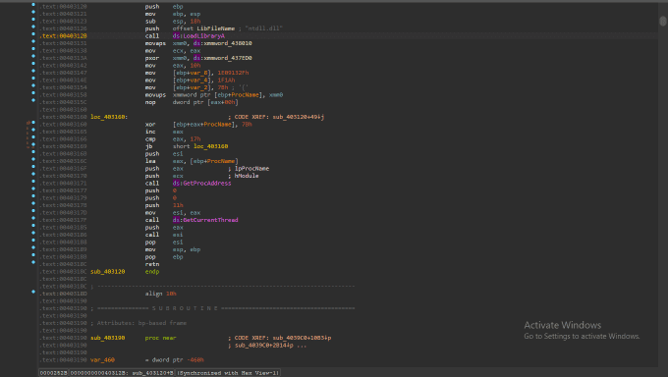Click the push 11h instruction

click(x=164, y=205)
